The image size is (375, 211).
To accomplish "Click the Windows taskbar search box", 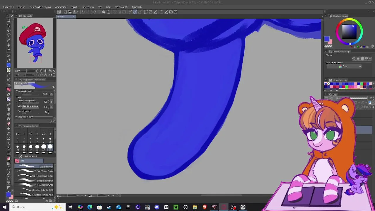I will point(37,207).
